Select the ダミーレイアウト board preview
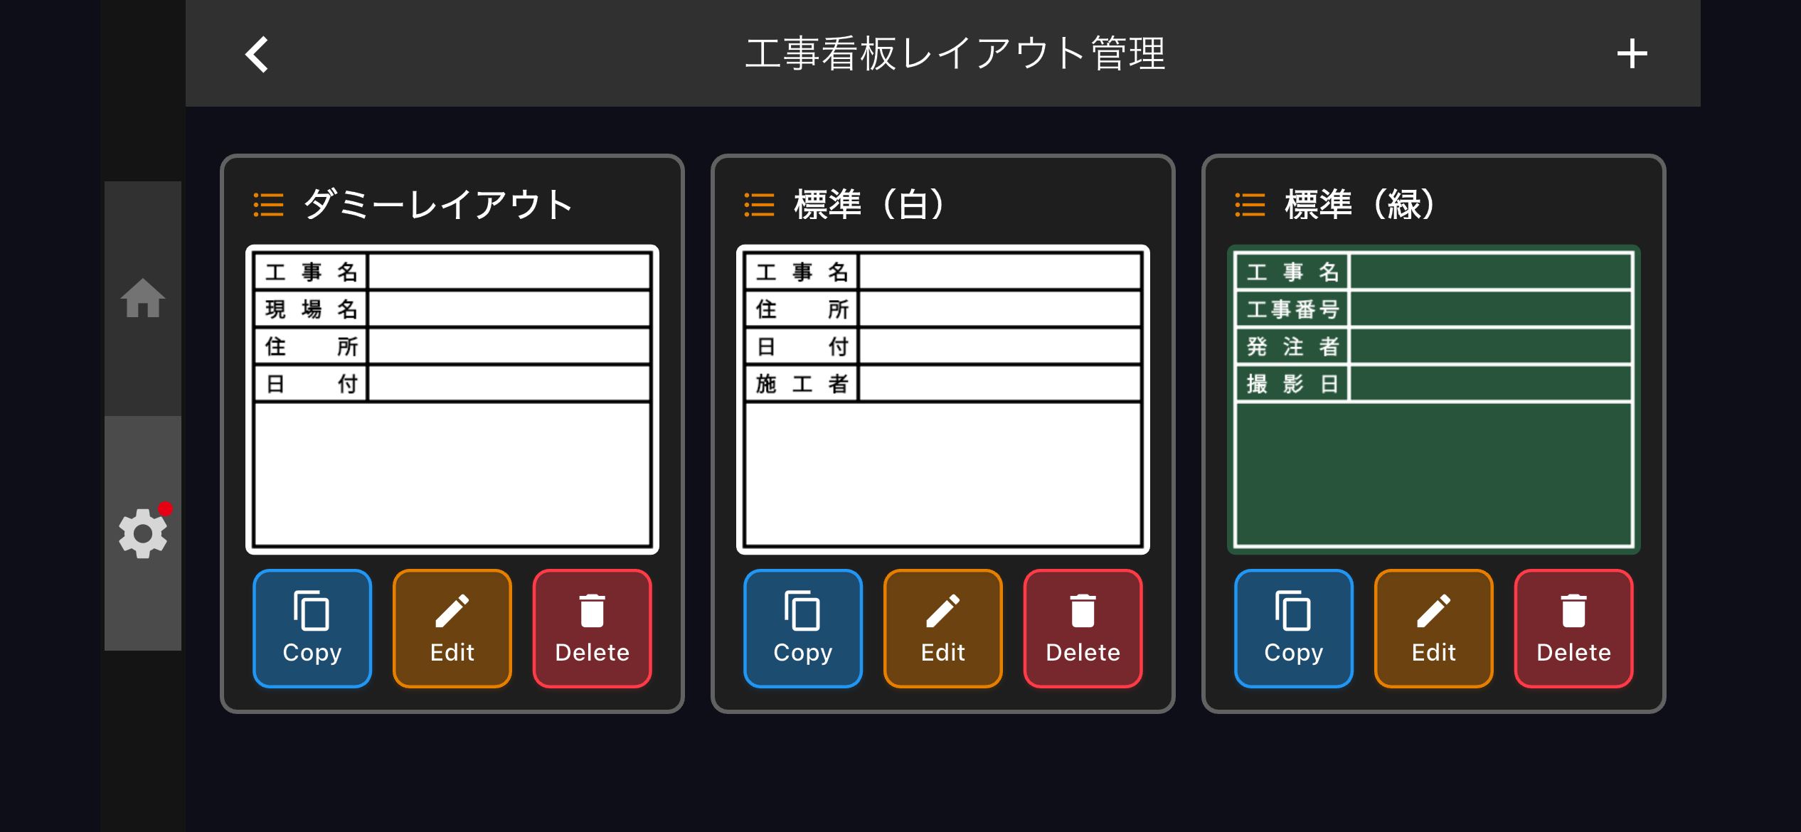Viewport: 1801px width, 832px height. (452, 400)
